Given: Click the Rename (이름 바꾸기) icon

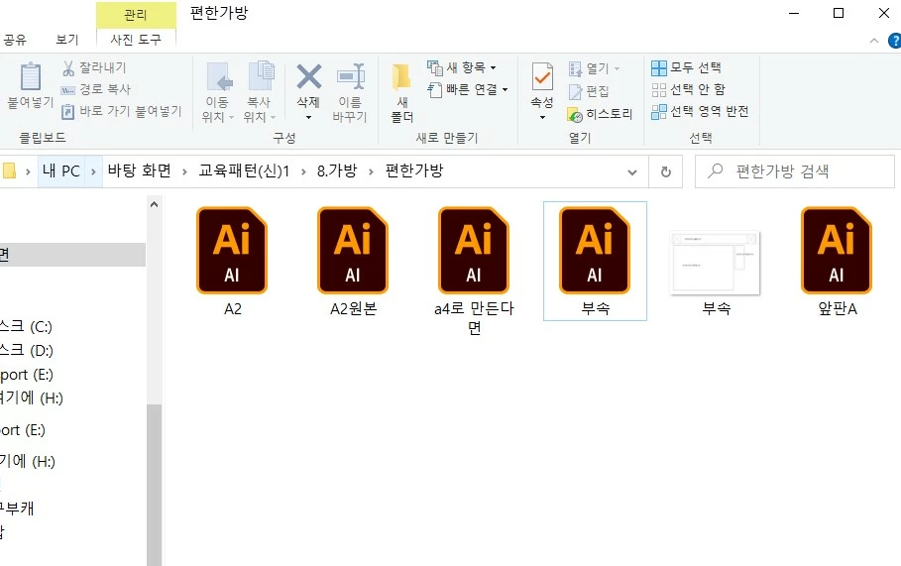Looking at the screenshot, I should (351, 76).
